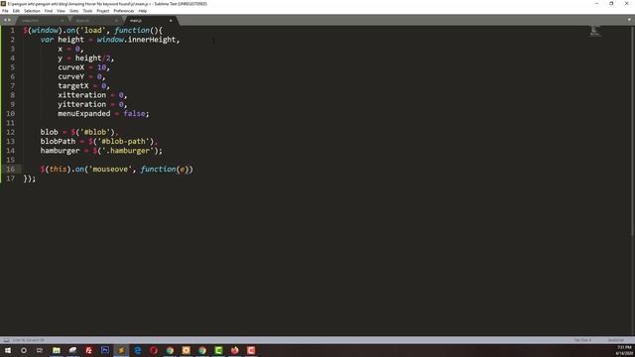Image resolution: width=635 pixels, height=357 pixels.
Task: Click 'yitteration' on line 9
Action: click(x=81, y=104)
